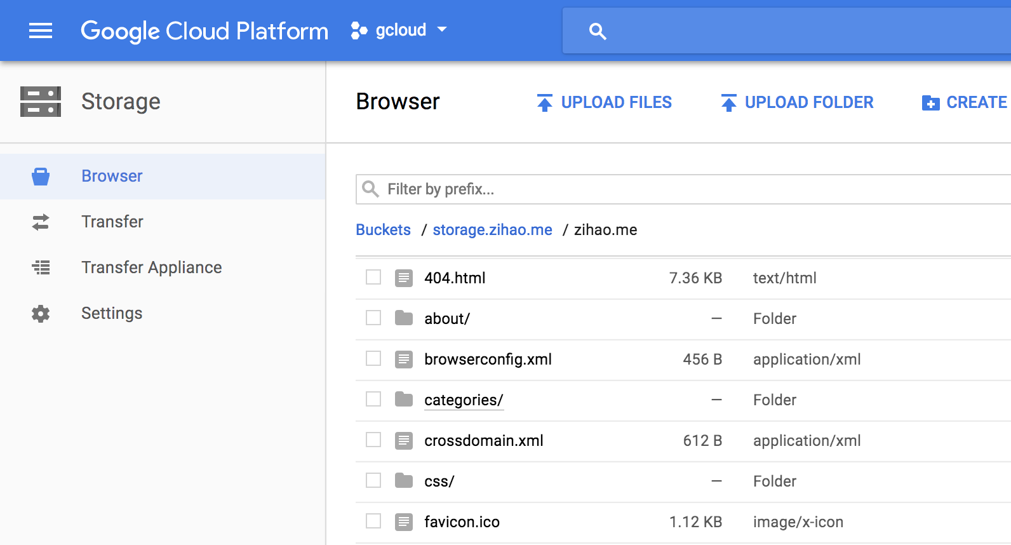1011x545 pixels.
Task: Click the Transfer Appliance list icon
Action: tap(41, 267)
